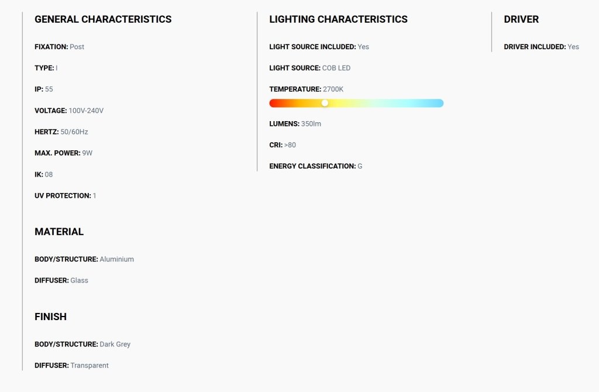Image resolution: width=599 pixels, height=392 pixels.
Task: Click the Aluminium body material value
Action: click(x=116, y=259)
